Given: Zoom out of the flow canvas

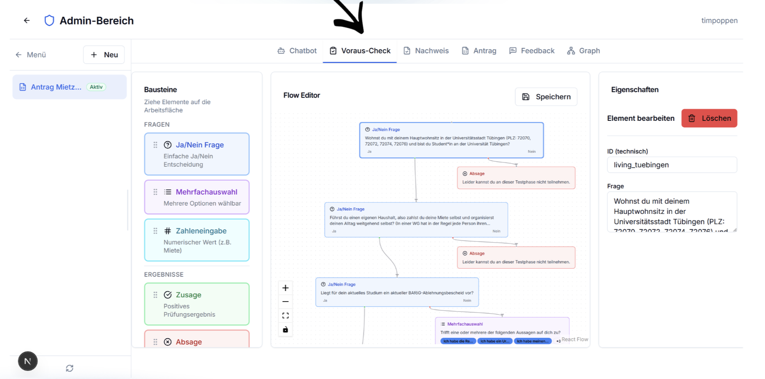Looking at the screenshot, I should point(285,302).
